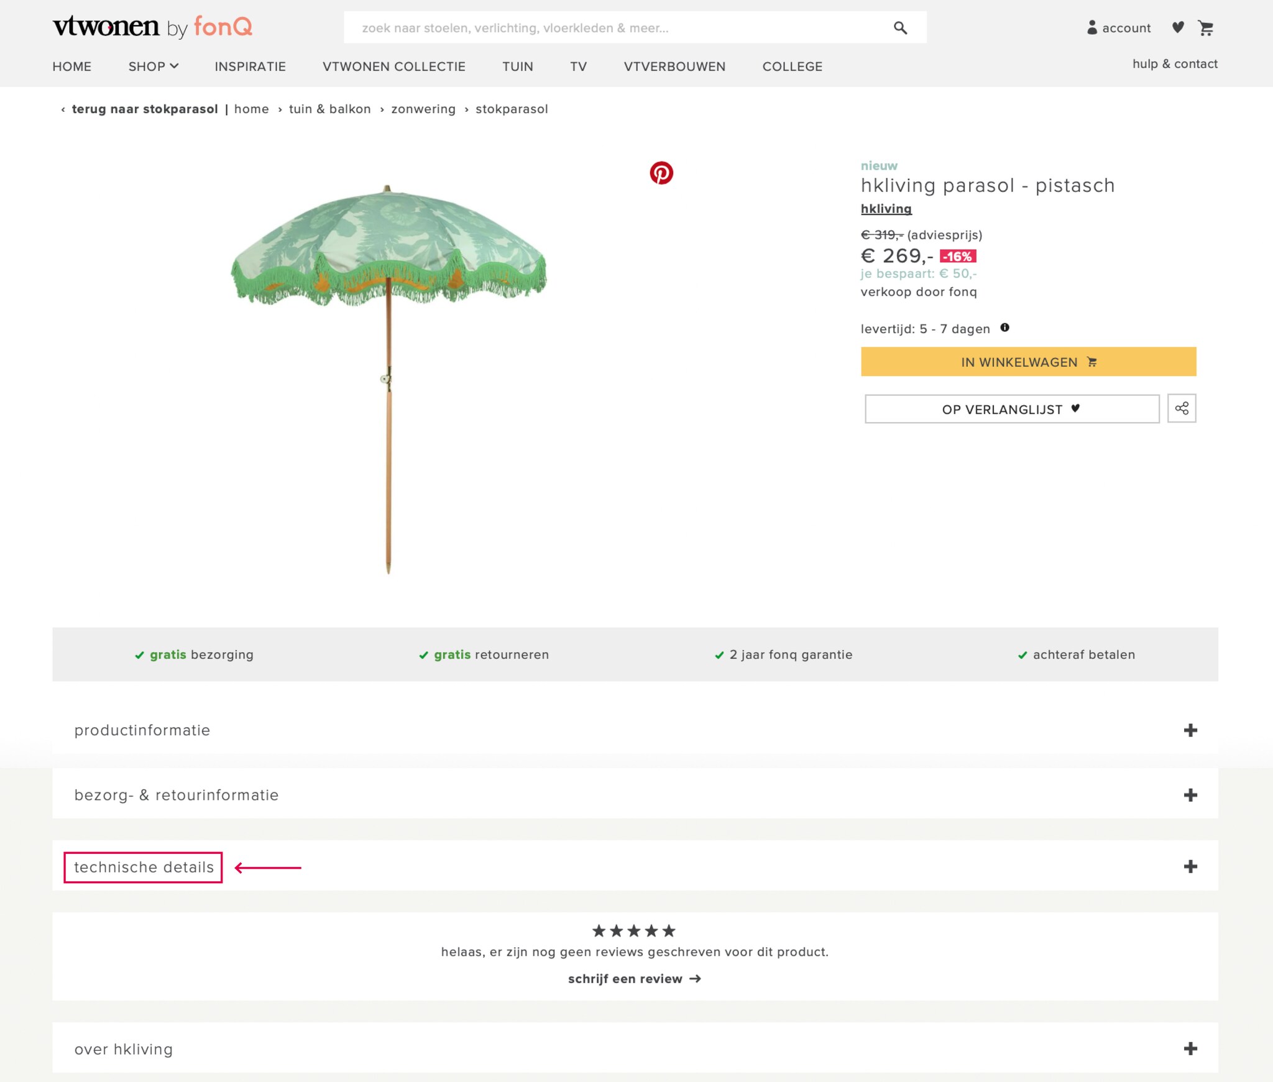Image resolution: width=1273 pixels, height=1082 pixels.
Task: Click tuin & balkon breadcrumb
Action: click(329, 109)
